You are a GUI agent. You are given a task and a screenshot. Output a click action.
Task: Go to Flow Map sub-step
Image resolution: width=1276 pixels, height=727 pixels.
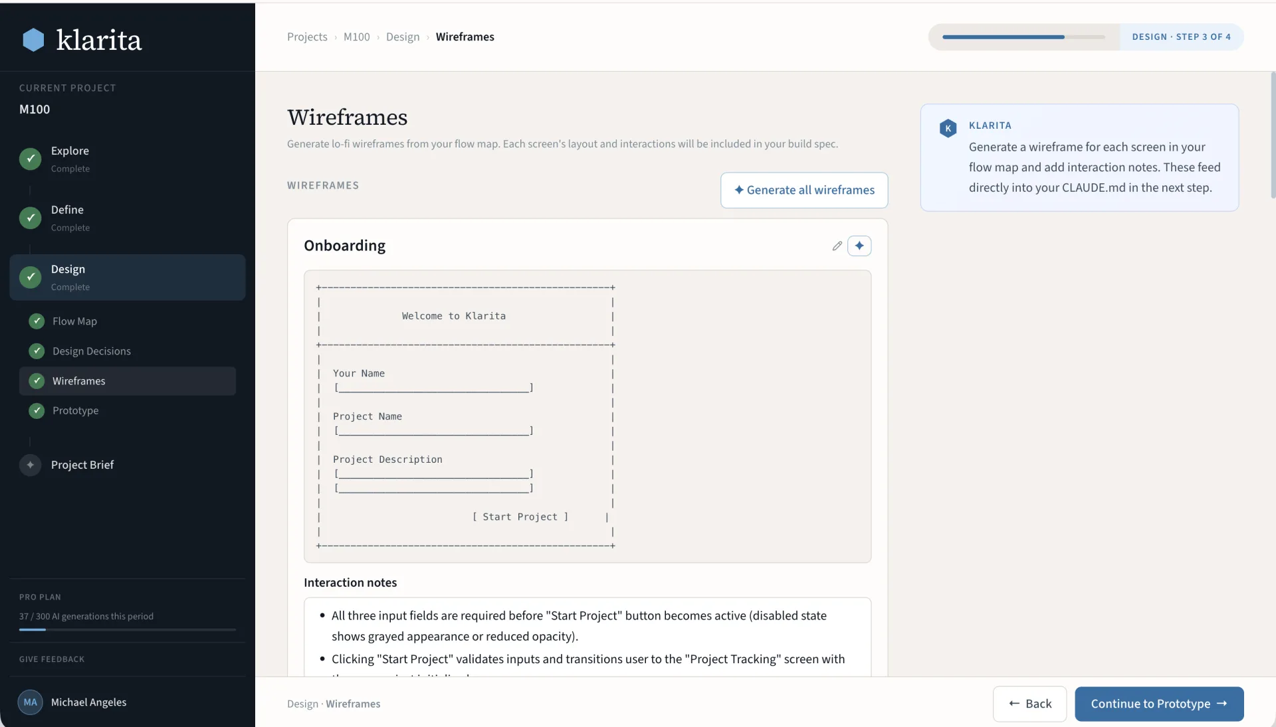click(x=128, y=321)
